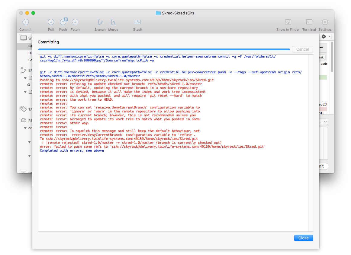The height and width of the screenshot is (255, 351).
Task: Open the Terminal from toolbar
Action: [x=309, y=22]
